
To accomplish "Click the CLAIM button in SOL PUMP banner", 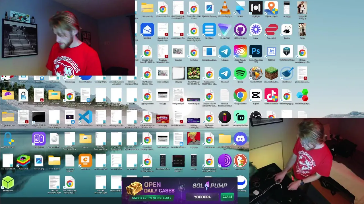I will pyautogui.click(x=227, y=197).
